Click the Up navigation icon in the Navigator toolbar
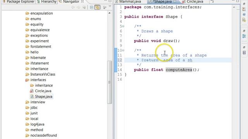The image size is (248, 139). pos(84,7)
